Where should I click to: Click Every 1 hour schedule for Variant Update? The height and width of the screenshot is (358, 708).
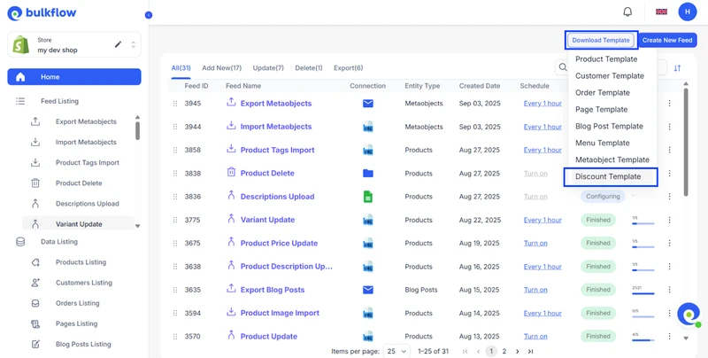543,220
